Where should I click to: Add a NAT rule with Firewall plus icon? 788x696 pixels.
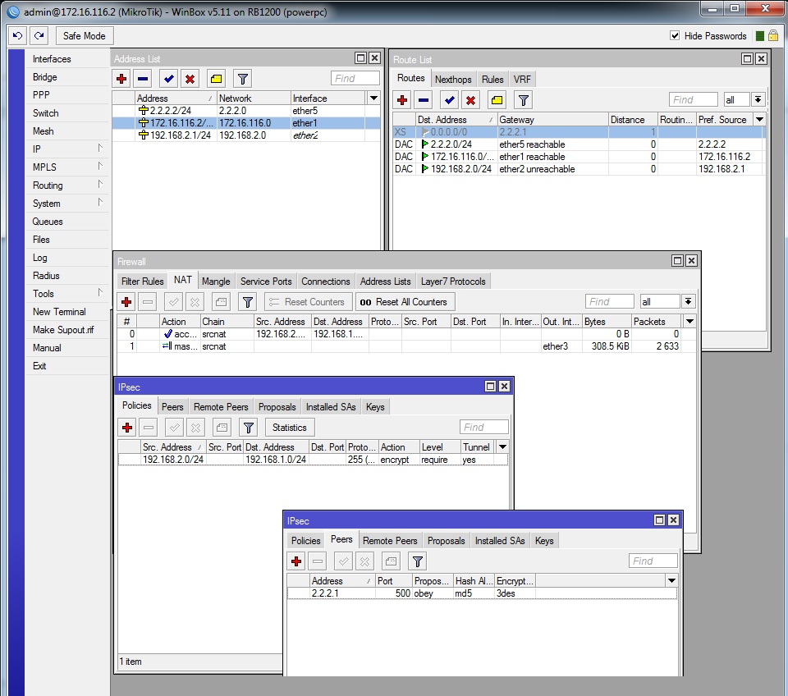[x=126, y=302]
